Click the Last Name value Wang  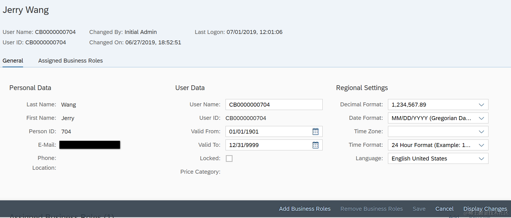68,105
